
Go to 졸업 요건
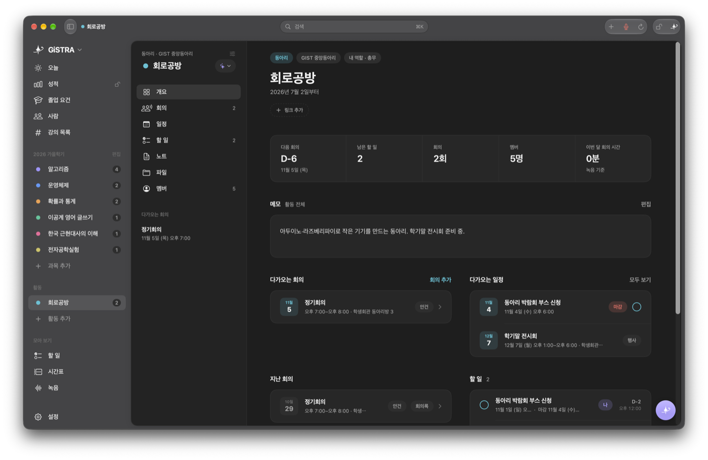point(77,100)
